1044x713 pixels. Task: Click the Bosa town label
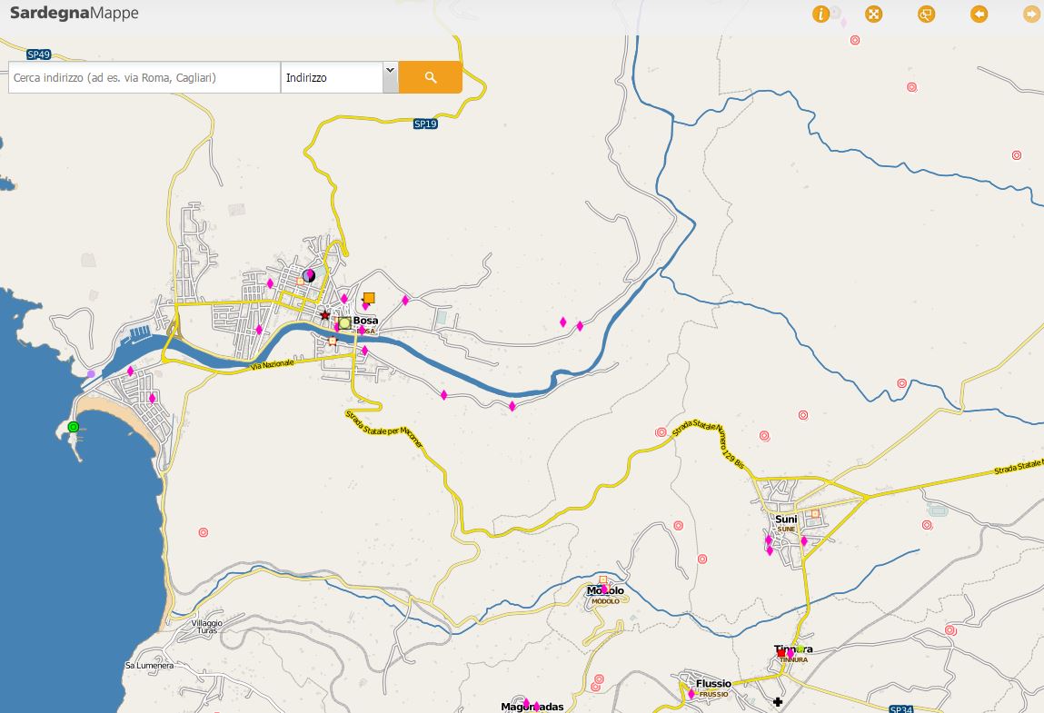[x=365, y=321]
